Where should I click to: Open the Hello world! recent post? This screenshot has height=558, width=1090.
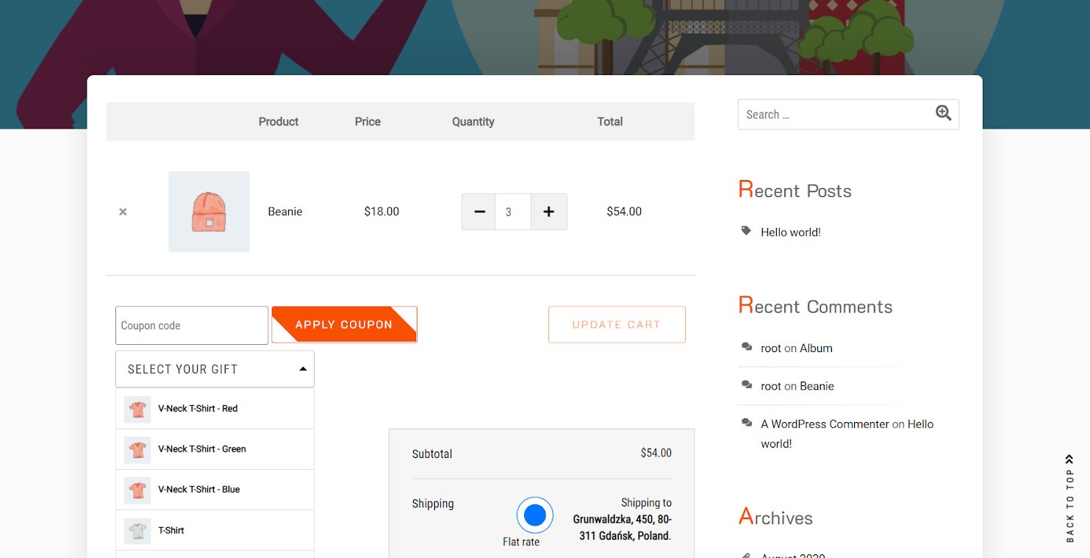click(x=790, y=232)
